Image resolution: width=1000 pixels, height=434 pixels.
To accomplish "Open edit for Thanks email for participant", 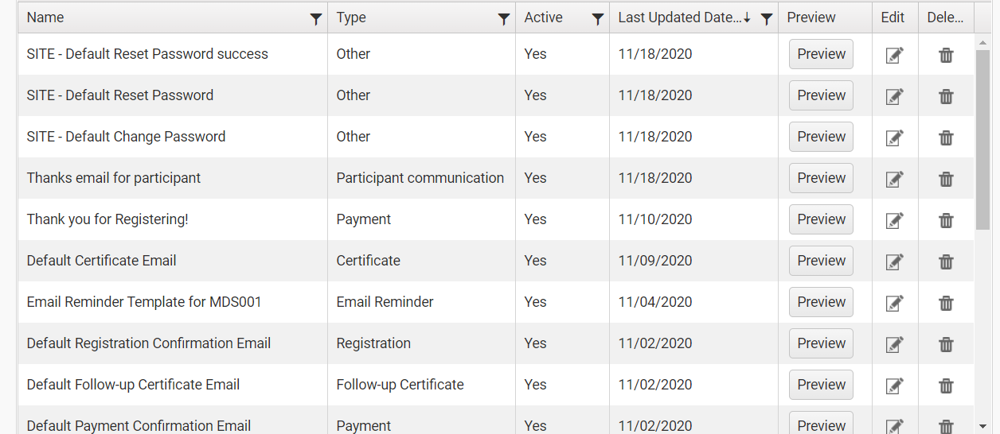I will [895, 179].
